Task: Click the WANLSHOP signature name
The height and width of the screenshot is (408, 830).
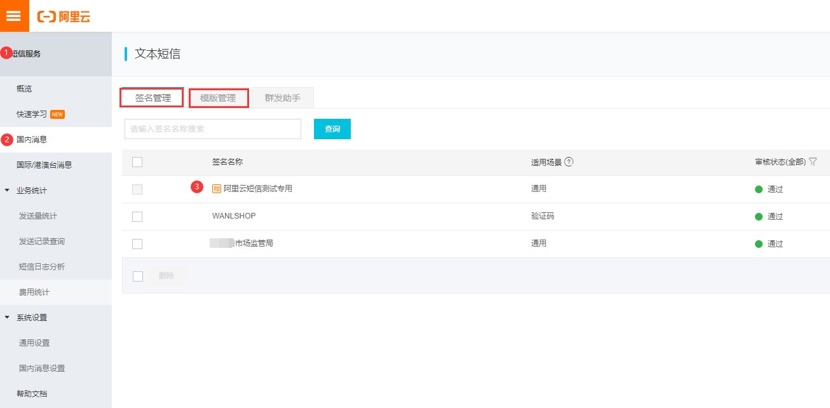Action: pyautogui.click(x=234, y=216)
